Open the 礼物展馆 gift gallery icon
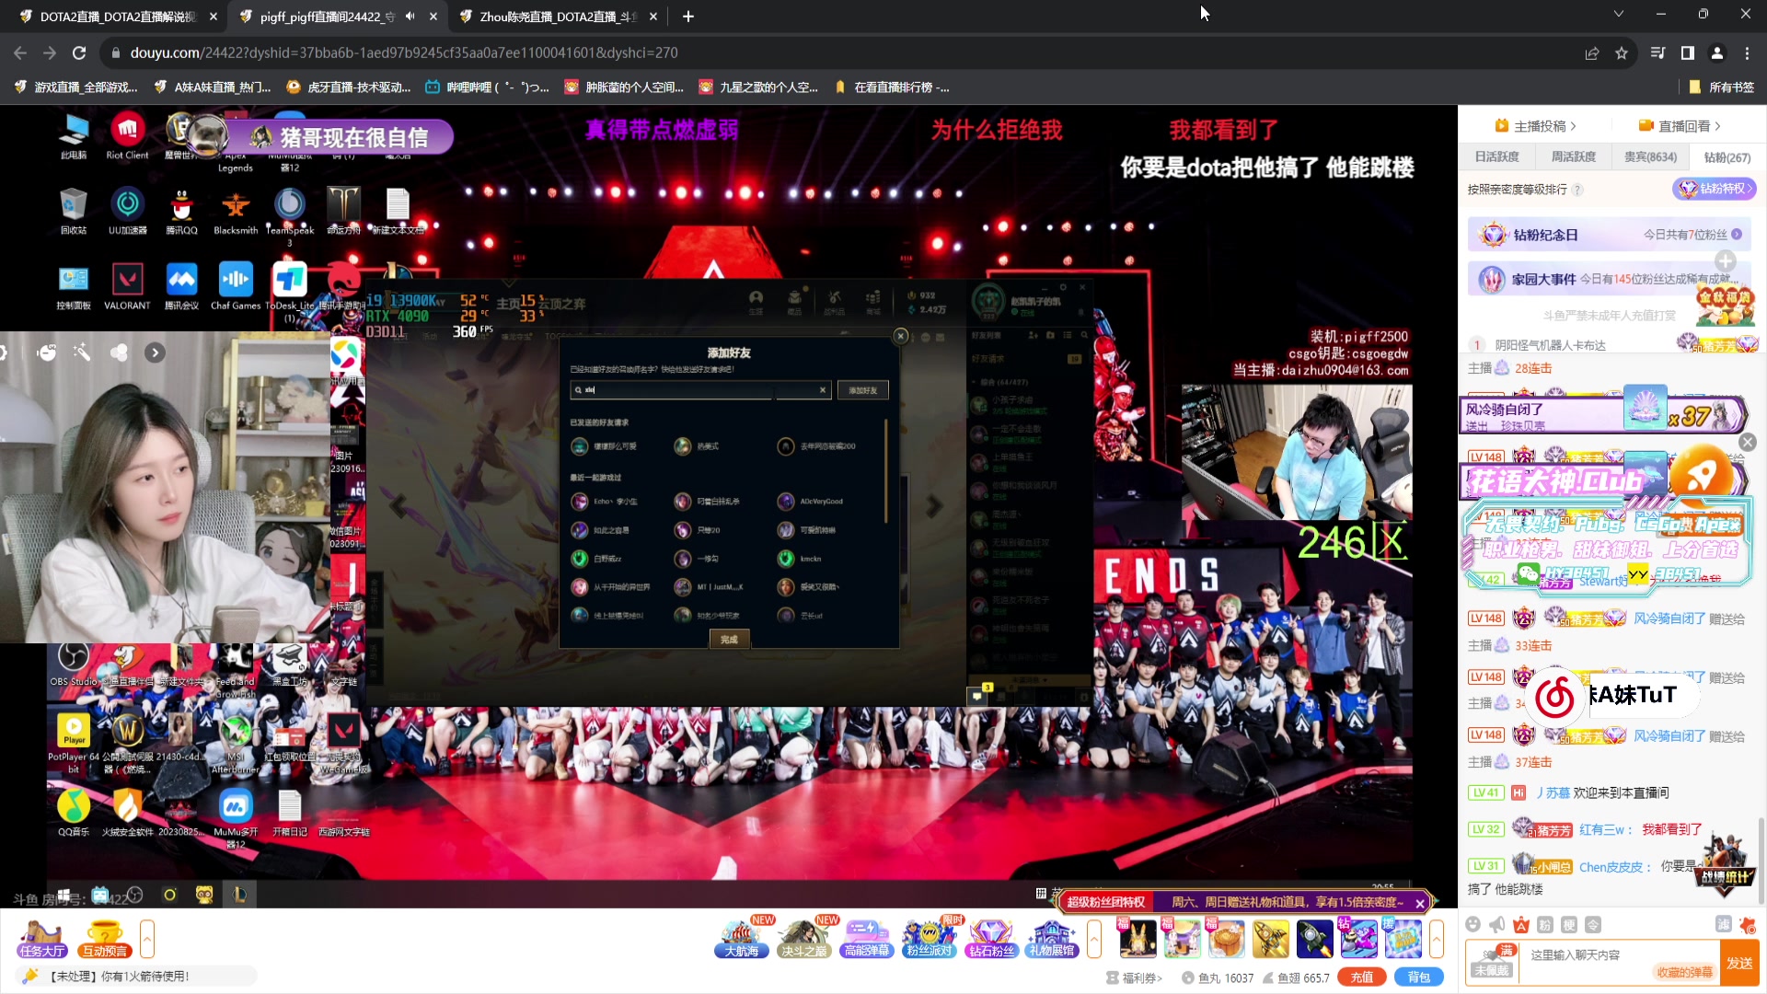Viewport: 1767px width, 994px height. tap(1053, 939)
